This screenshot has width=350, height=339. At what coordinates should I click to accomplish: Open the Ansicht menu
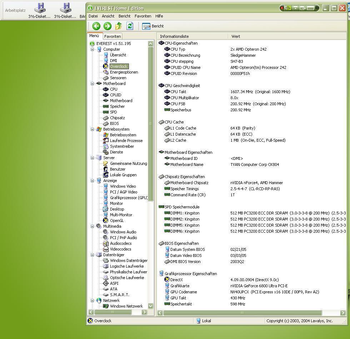pos(108,16)
